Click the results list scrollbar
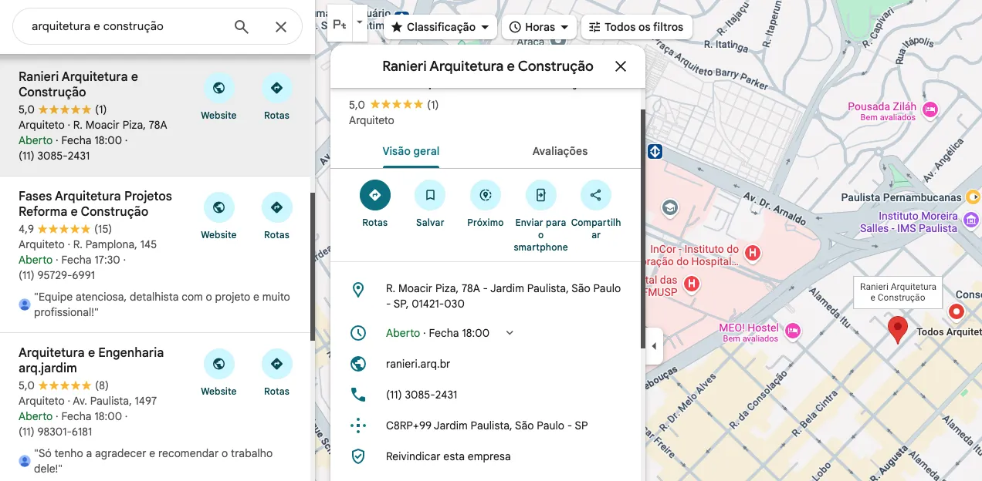The height and width of the screenshot is (481, 982). click(313, 266)
